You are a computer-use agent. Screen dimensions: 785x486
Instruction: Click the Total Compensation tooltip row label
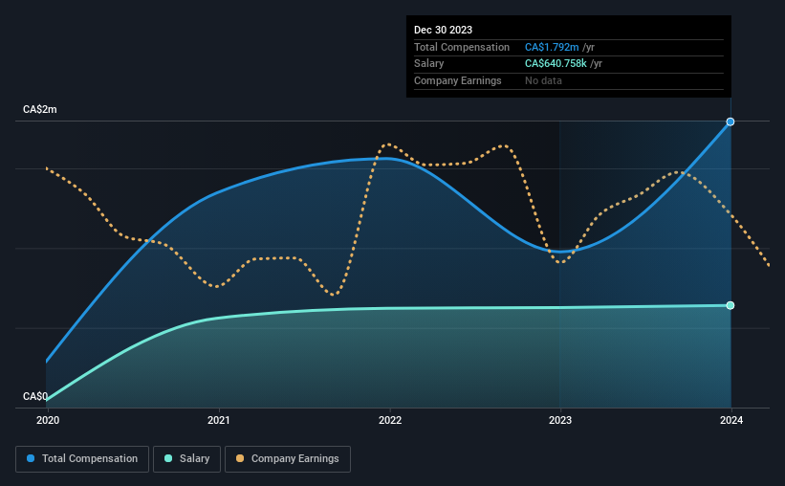click(462, 47)
